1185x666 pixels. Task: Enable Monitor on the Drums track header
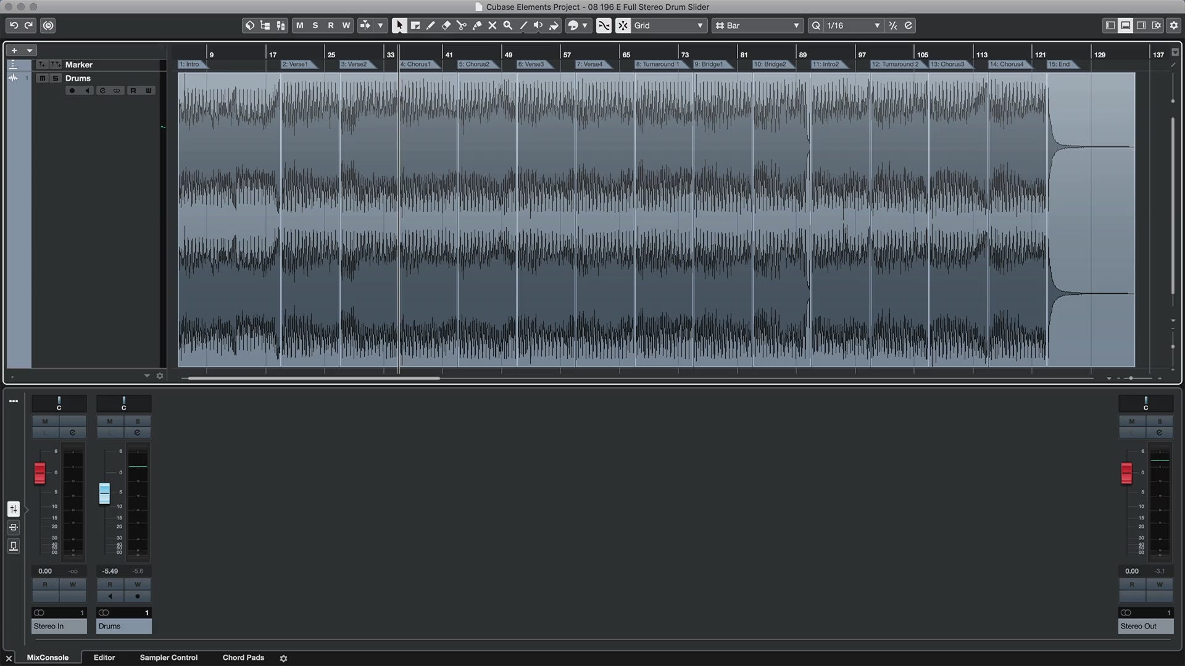(x=87, y=91)
